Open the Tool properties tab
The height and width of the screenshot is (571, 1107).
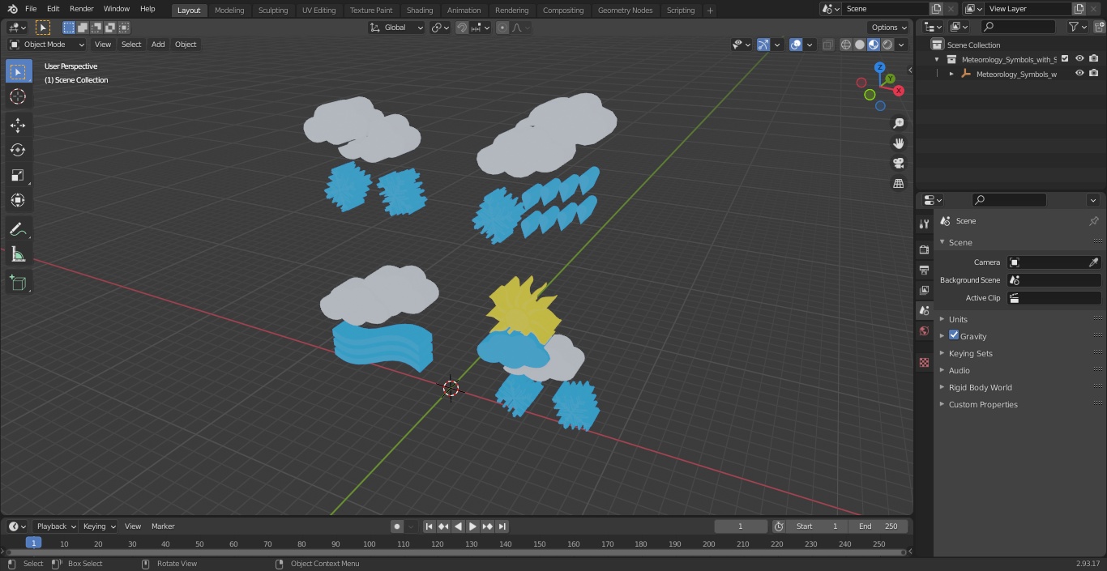pyautogui.click(x=924, y=224)
